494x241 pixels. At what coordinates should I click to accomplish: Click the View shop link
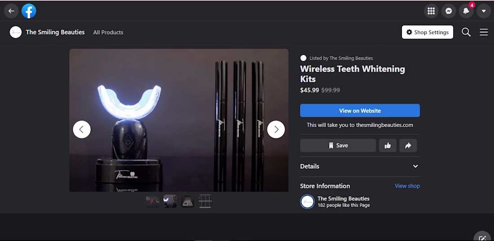(407, 186)
